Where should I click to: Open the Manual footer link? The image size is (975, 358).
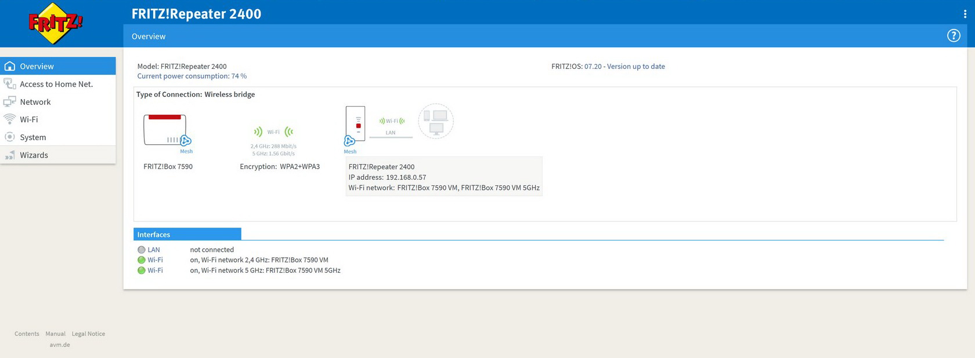pyautogui.click(x=56, y=334)
